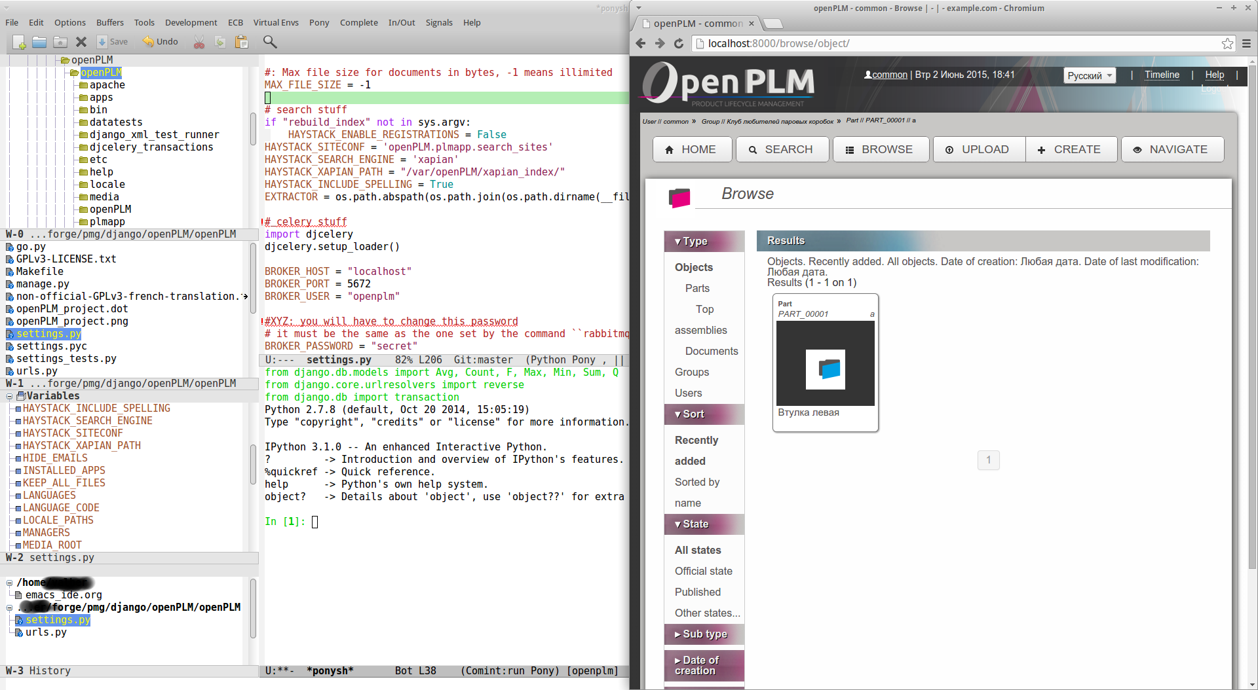Enable the Published state filter
Image resolution: width=1258 pixels, height=690 pixels.
696,592
